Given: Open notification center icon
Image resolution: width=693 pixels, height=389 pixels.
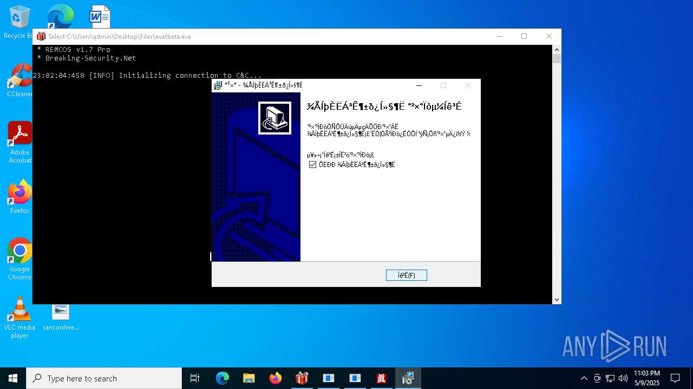Looking at the screenshot, I should 675,378.
